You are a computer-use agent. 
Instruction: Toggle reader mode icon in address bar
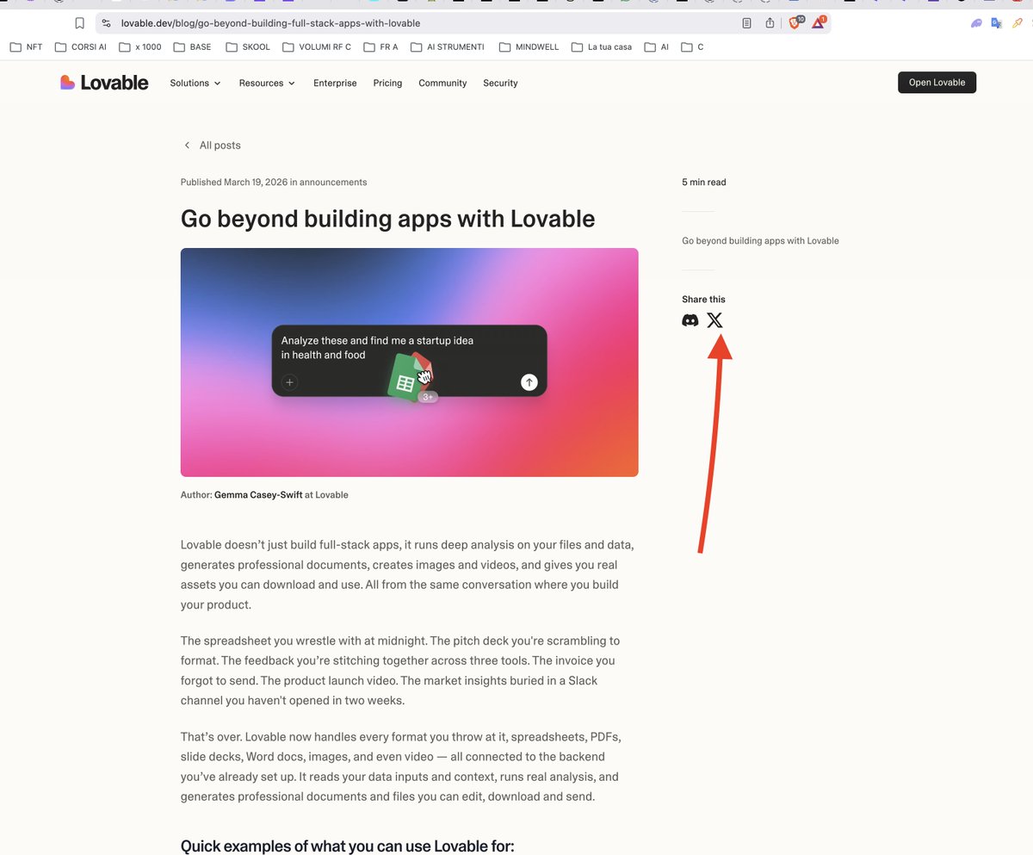[x=747, y=23]
